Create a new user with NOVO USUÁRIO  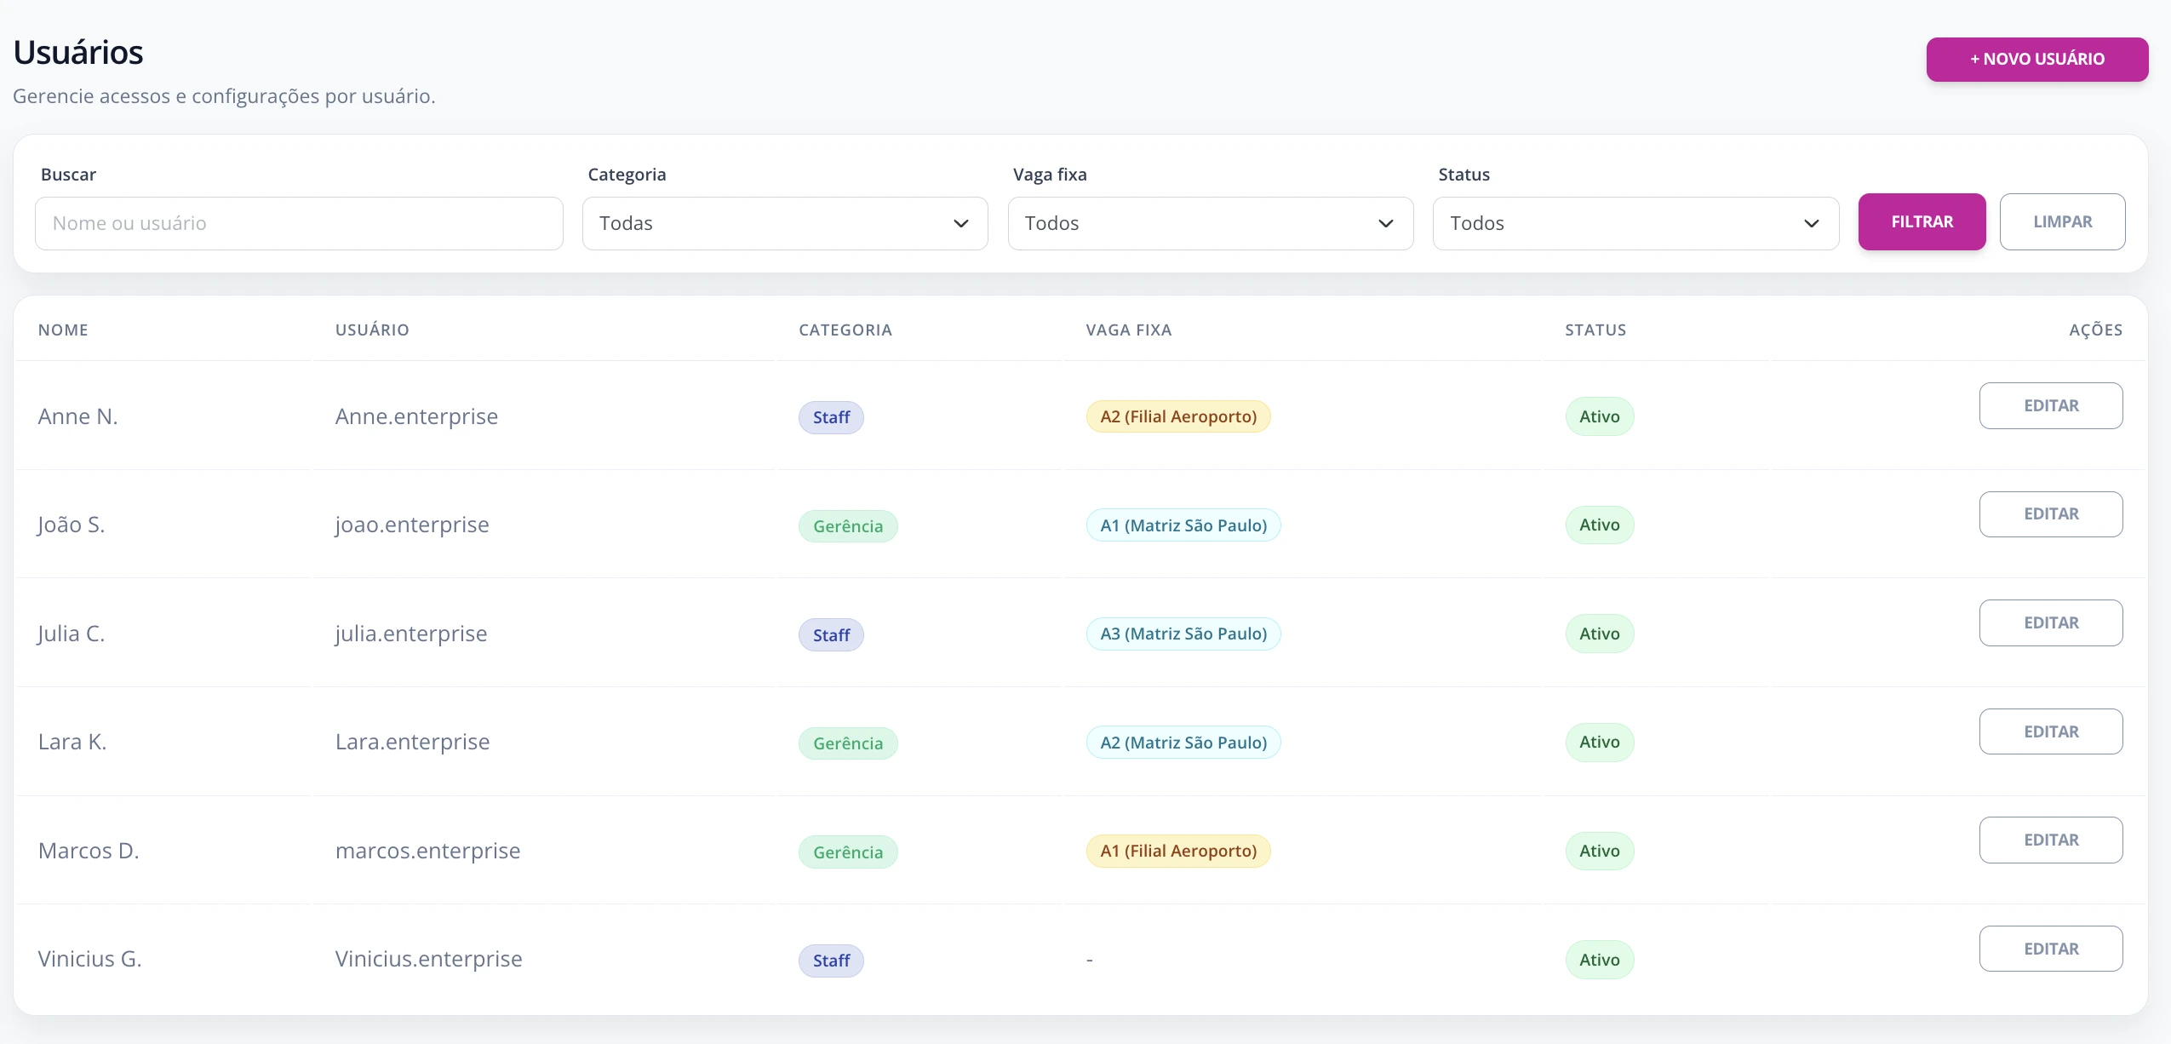[x=2036, y=59]
